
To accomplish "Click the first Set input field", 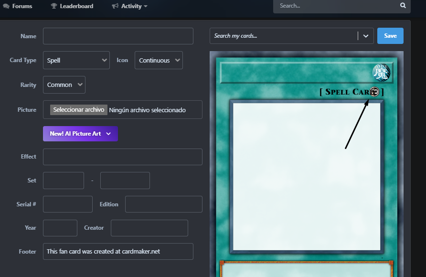I will tap(64, 181).
